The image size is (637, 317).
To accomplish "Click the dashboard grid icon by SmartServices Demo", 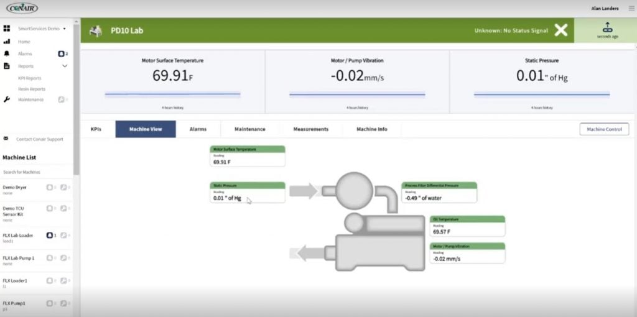I will click(6, 29).
